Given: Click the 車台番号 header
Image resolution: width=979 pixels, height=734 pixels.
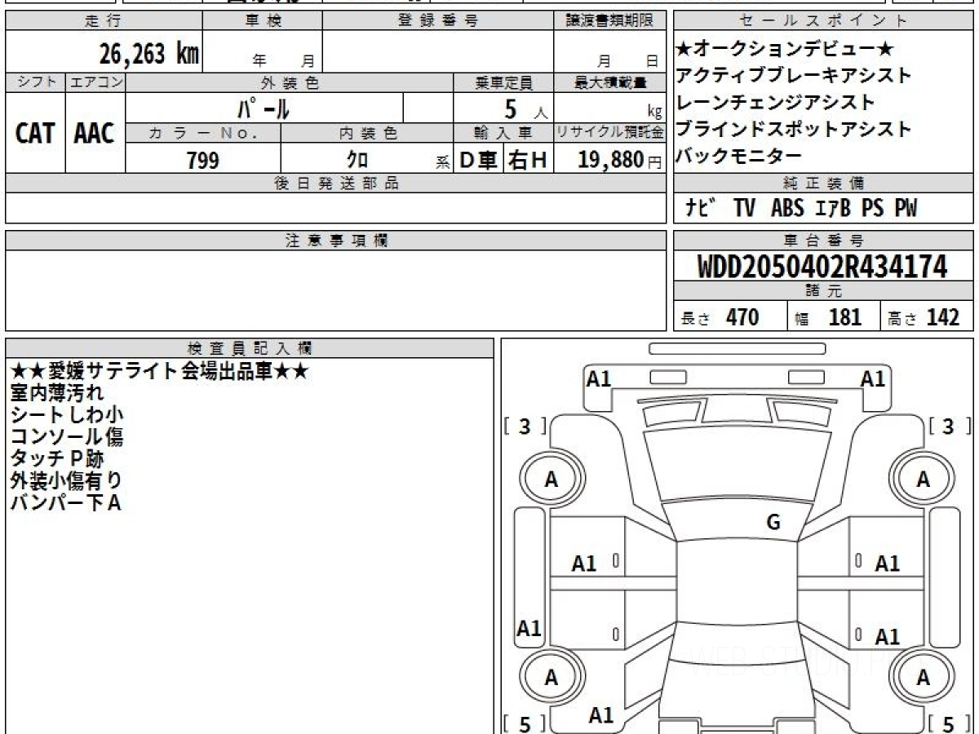Looking at the screenshot, I should pos(824,241).
